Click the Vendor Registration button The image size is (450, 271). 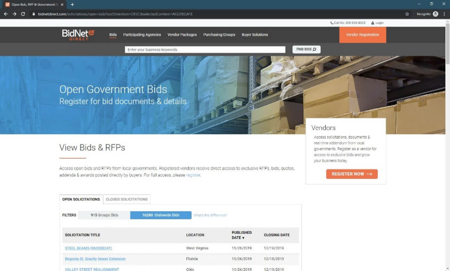point(362,35)
